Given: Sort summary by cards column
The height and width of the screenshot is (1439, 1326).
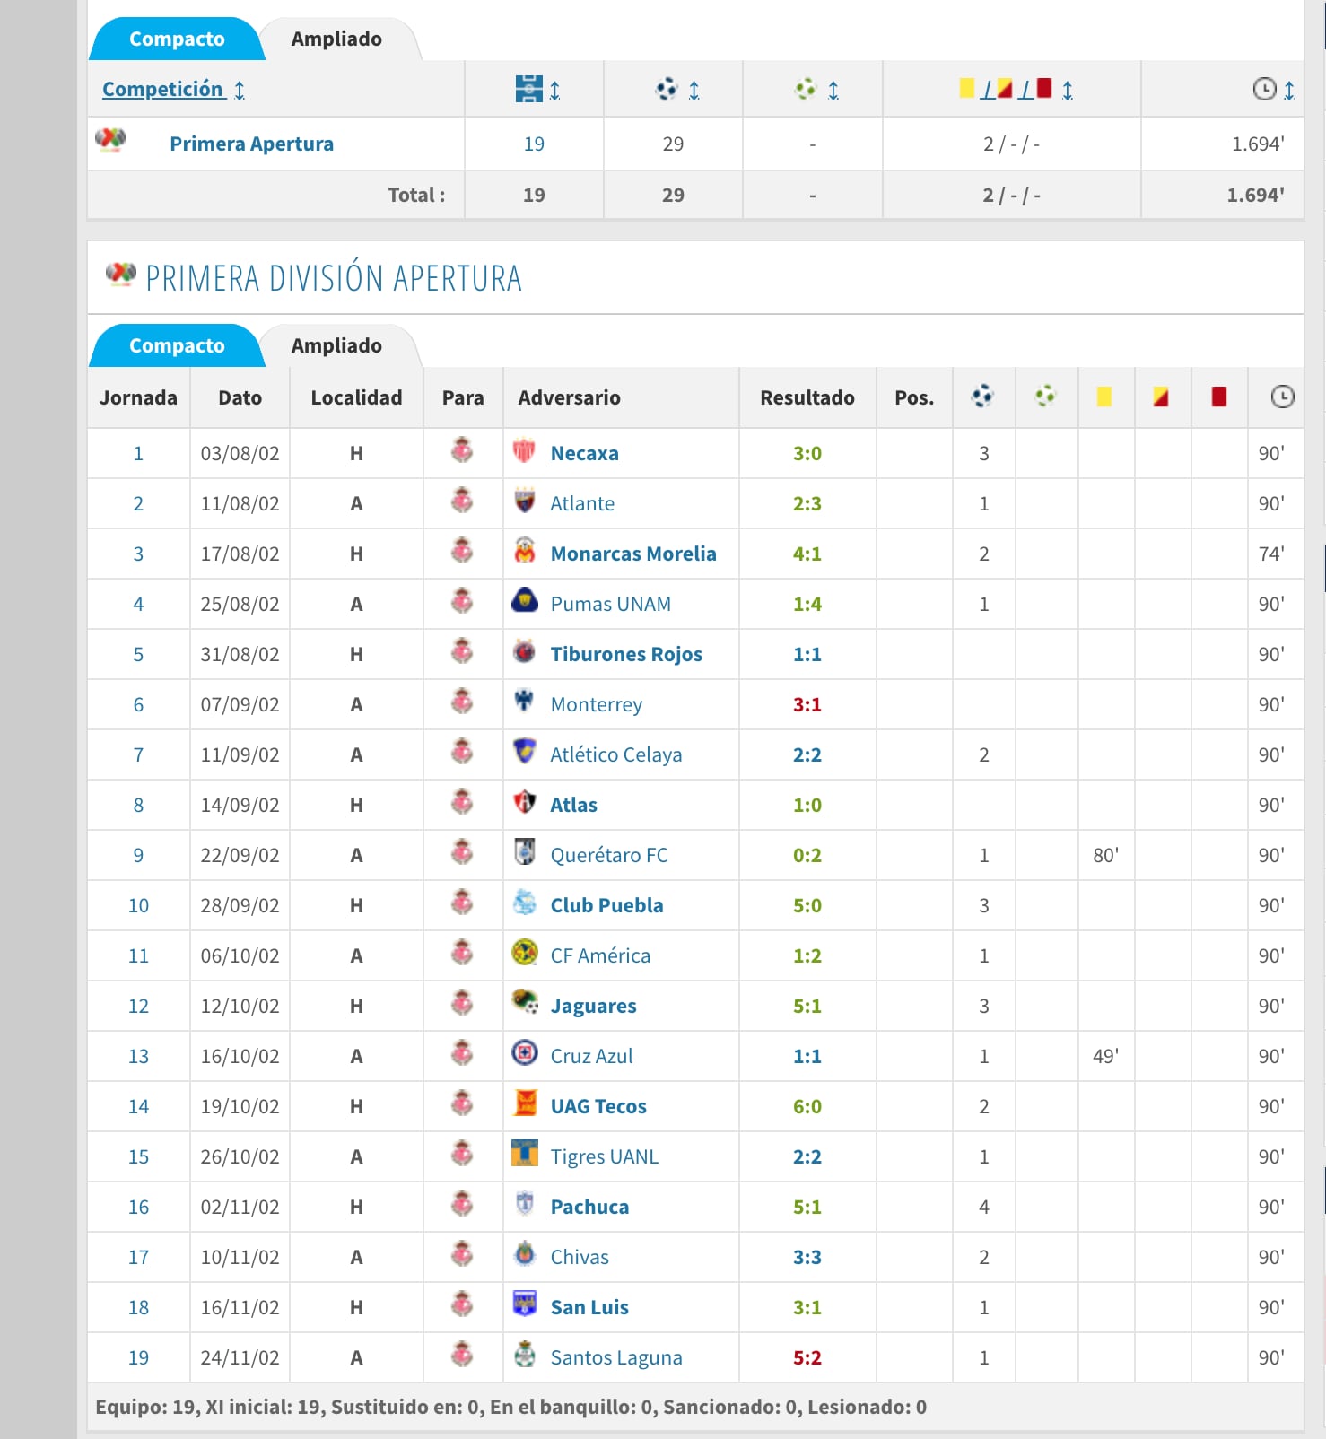Looking at the screenshot, I should click(1015, 90).
